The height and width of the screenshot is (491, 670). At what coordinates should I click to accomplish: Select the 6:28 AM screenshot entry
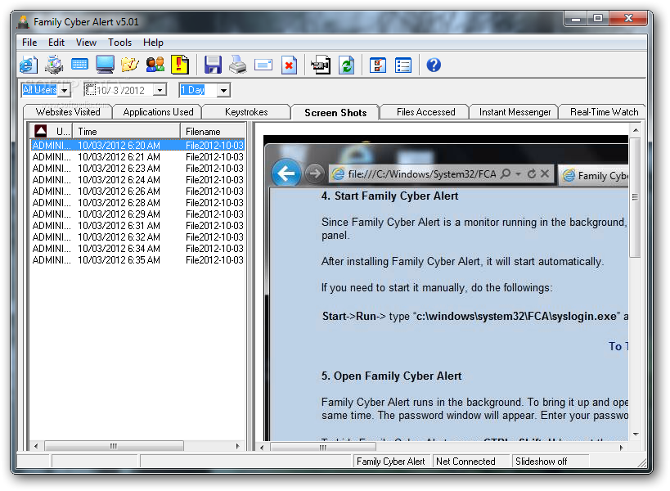coord(137,203)
